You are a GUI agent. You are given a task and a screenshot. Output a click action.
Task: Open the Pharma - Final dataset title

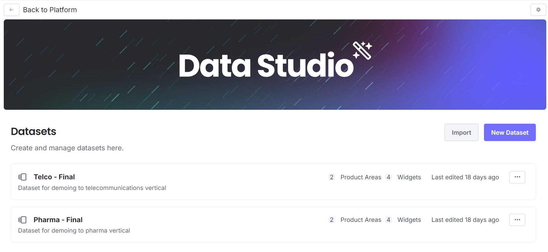[x=58, y=220]
